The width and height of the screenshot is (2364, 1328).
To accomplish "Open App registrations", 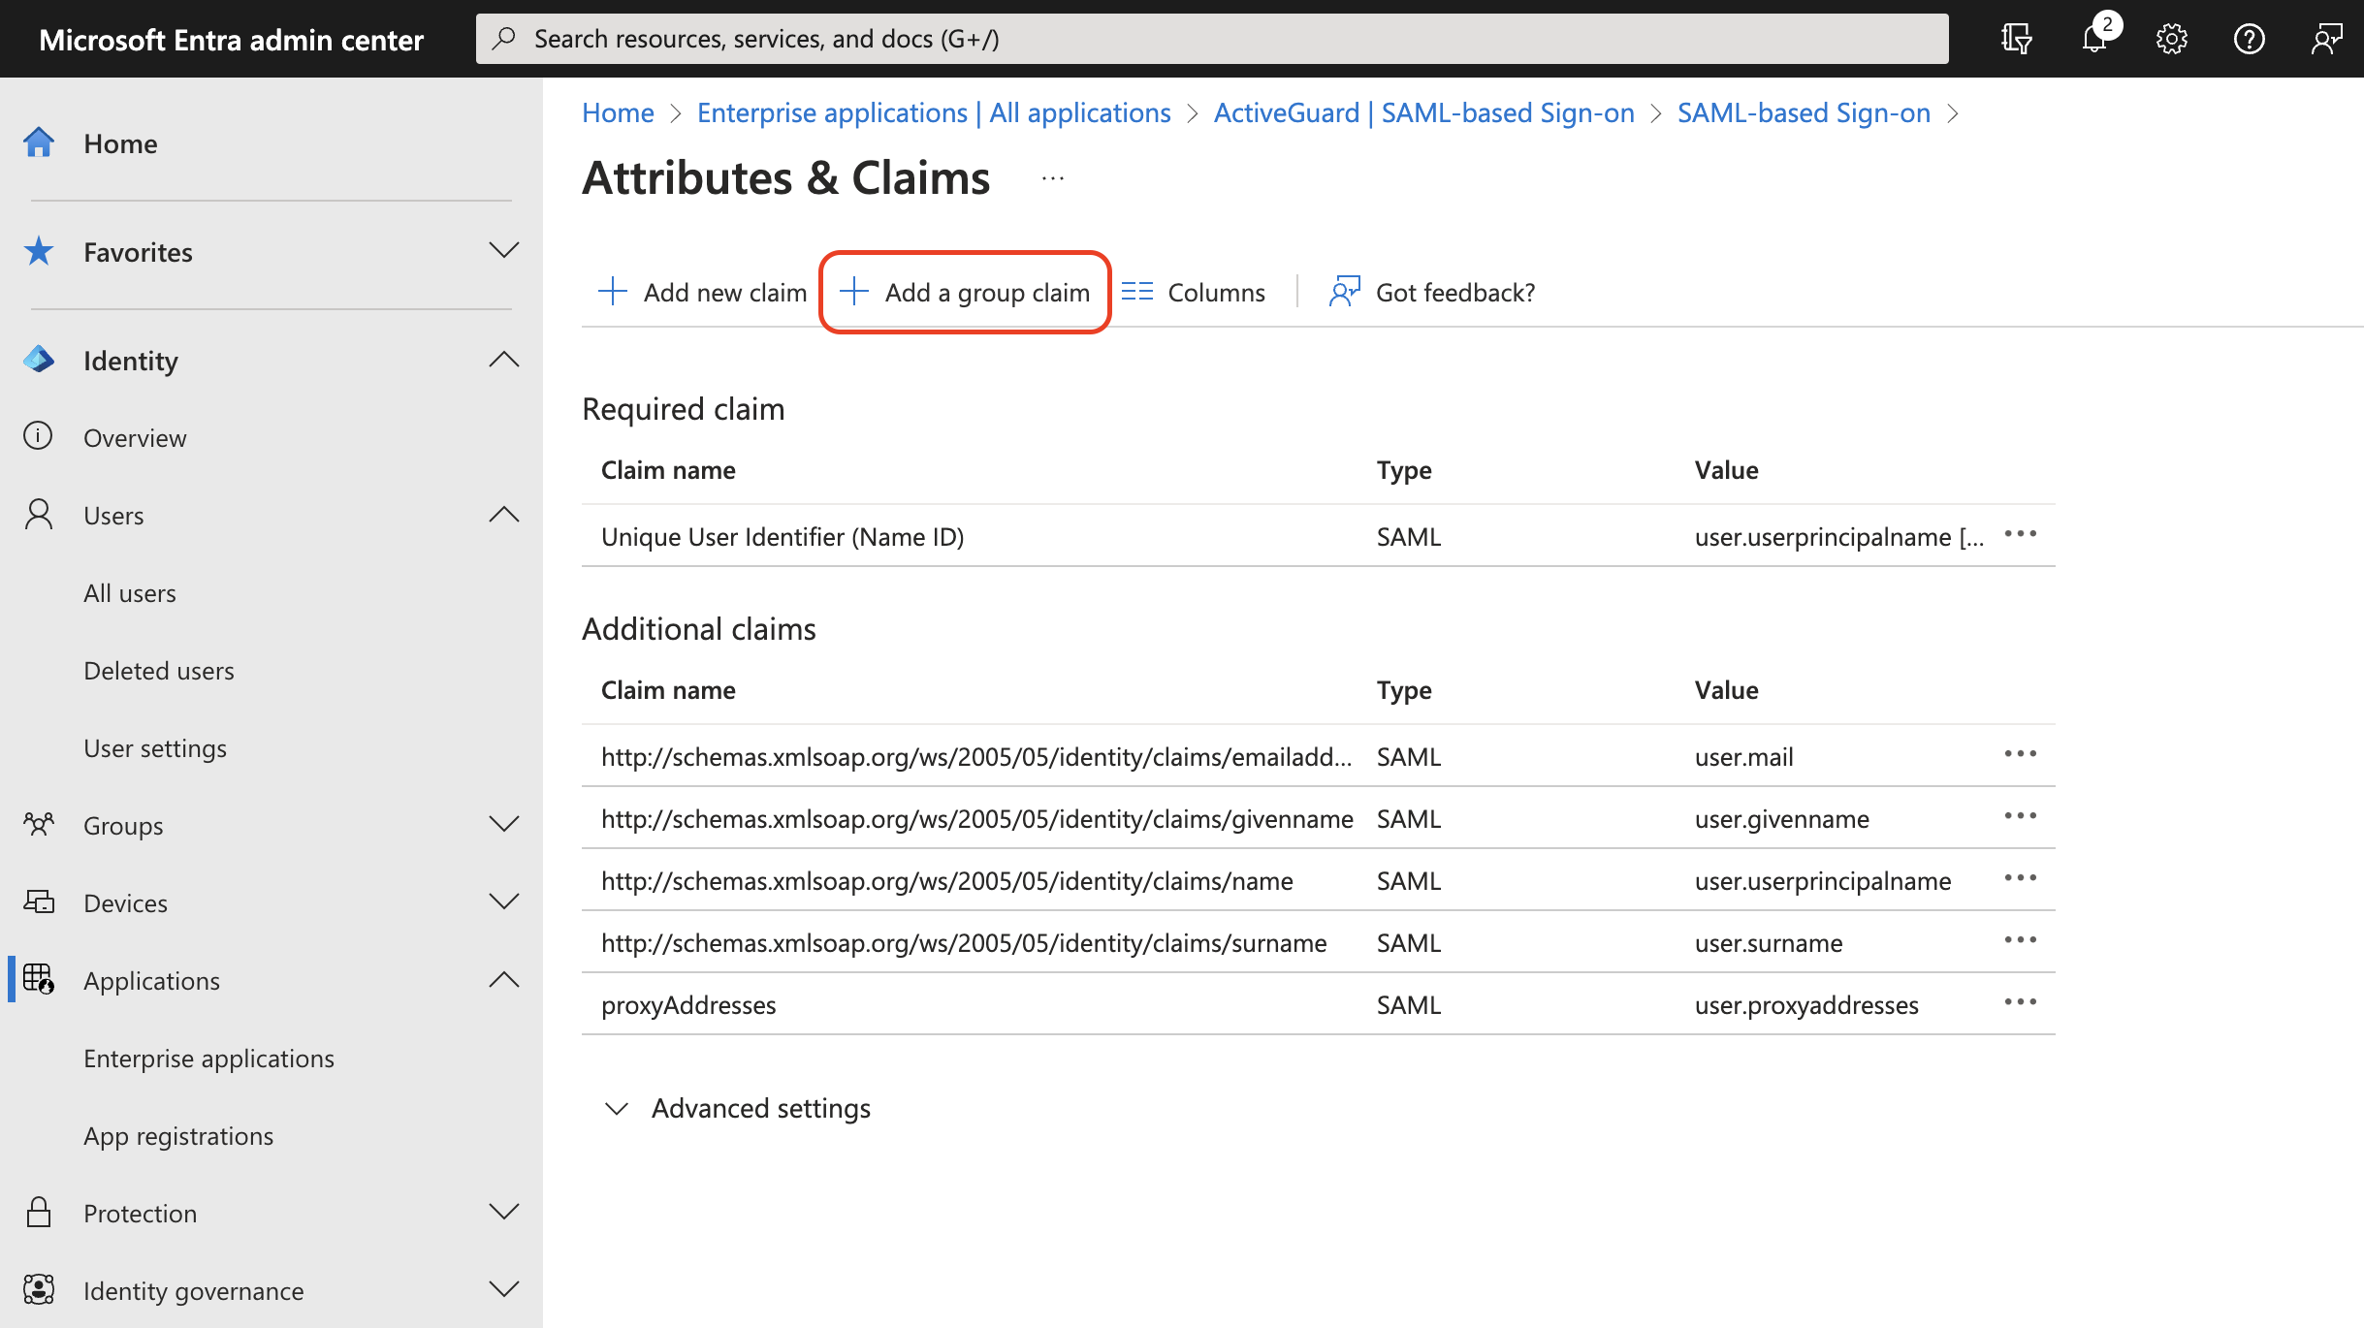I will coord(178,1136).
